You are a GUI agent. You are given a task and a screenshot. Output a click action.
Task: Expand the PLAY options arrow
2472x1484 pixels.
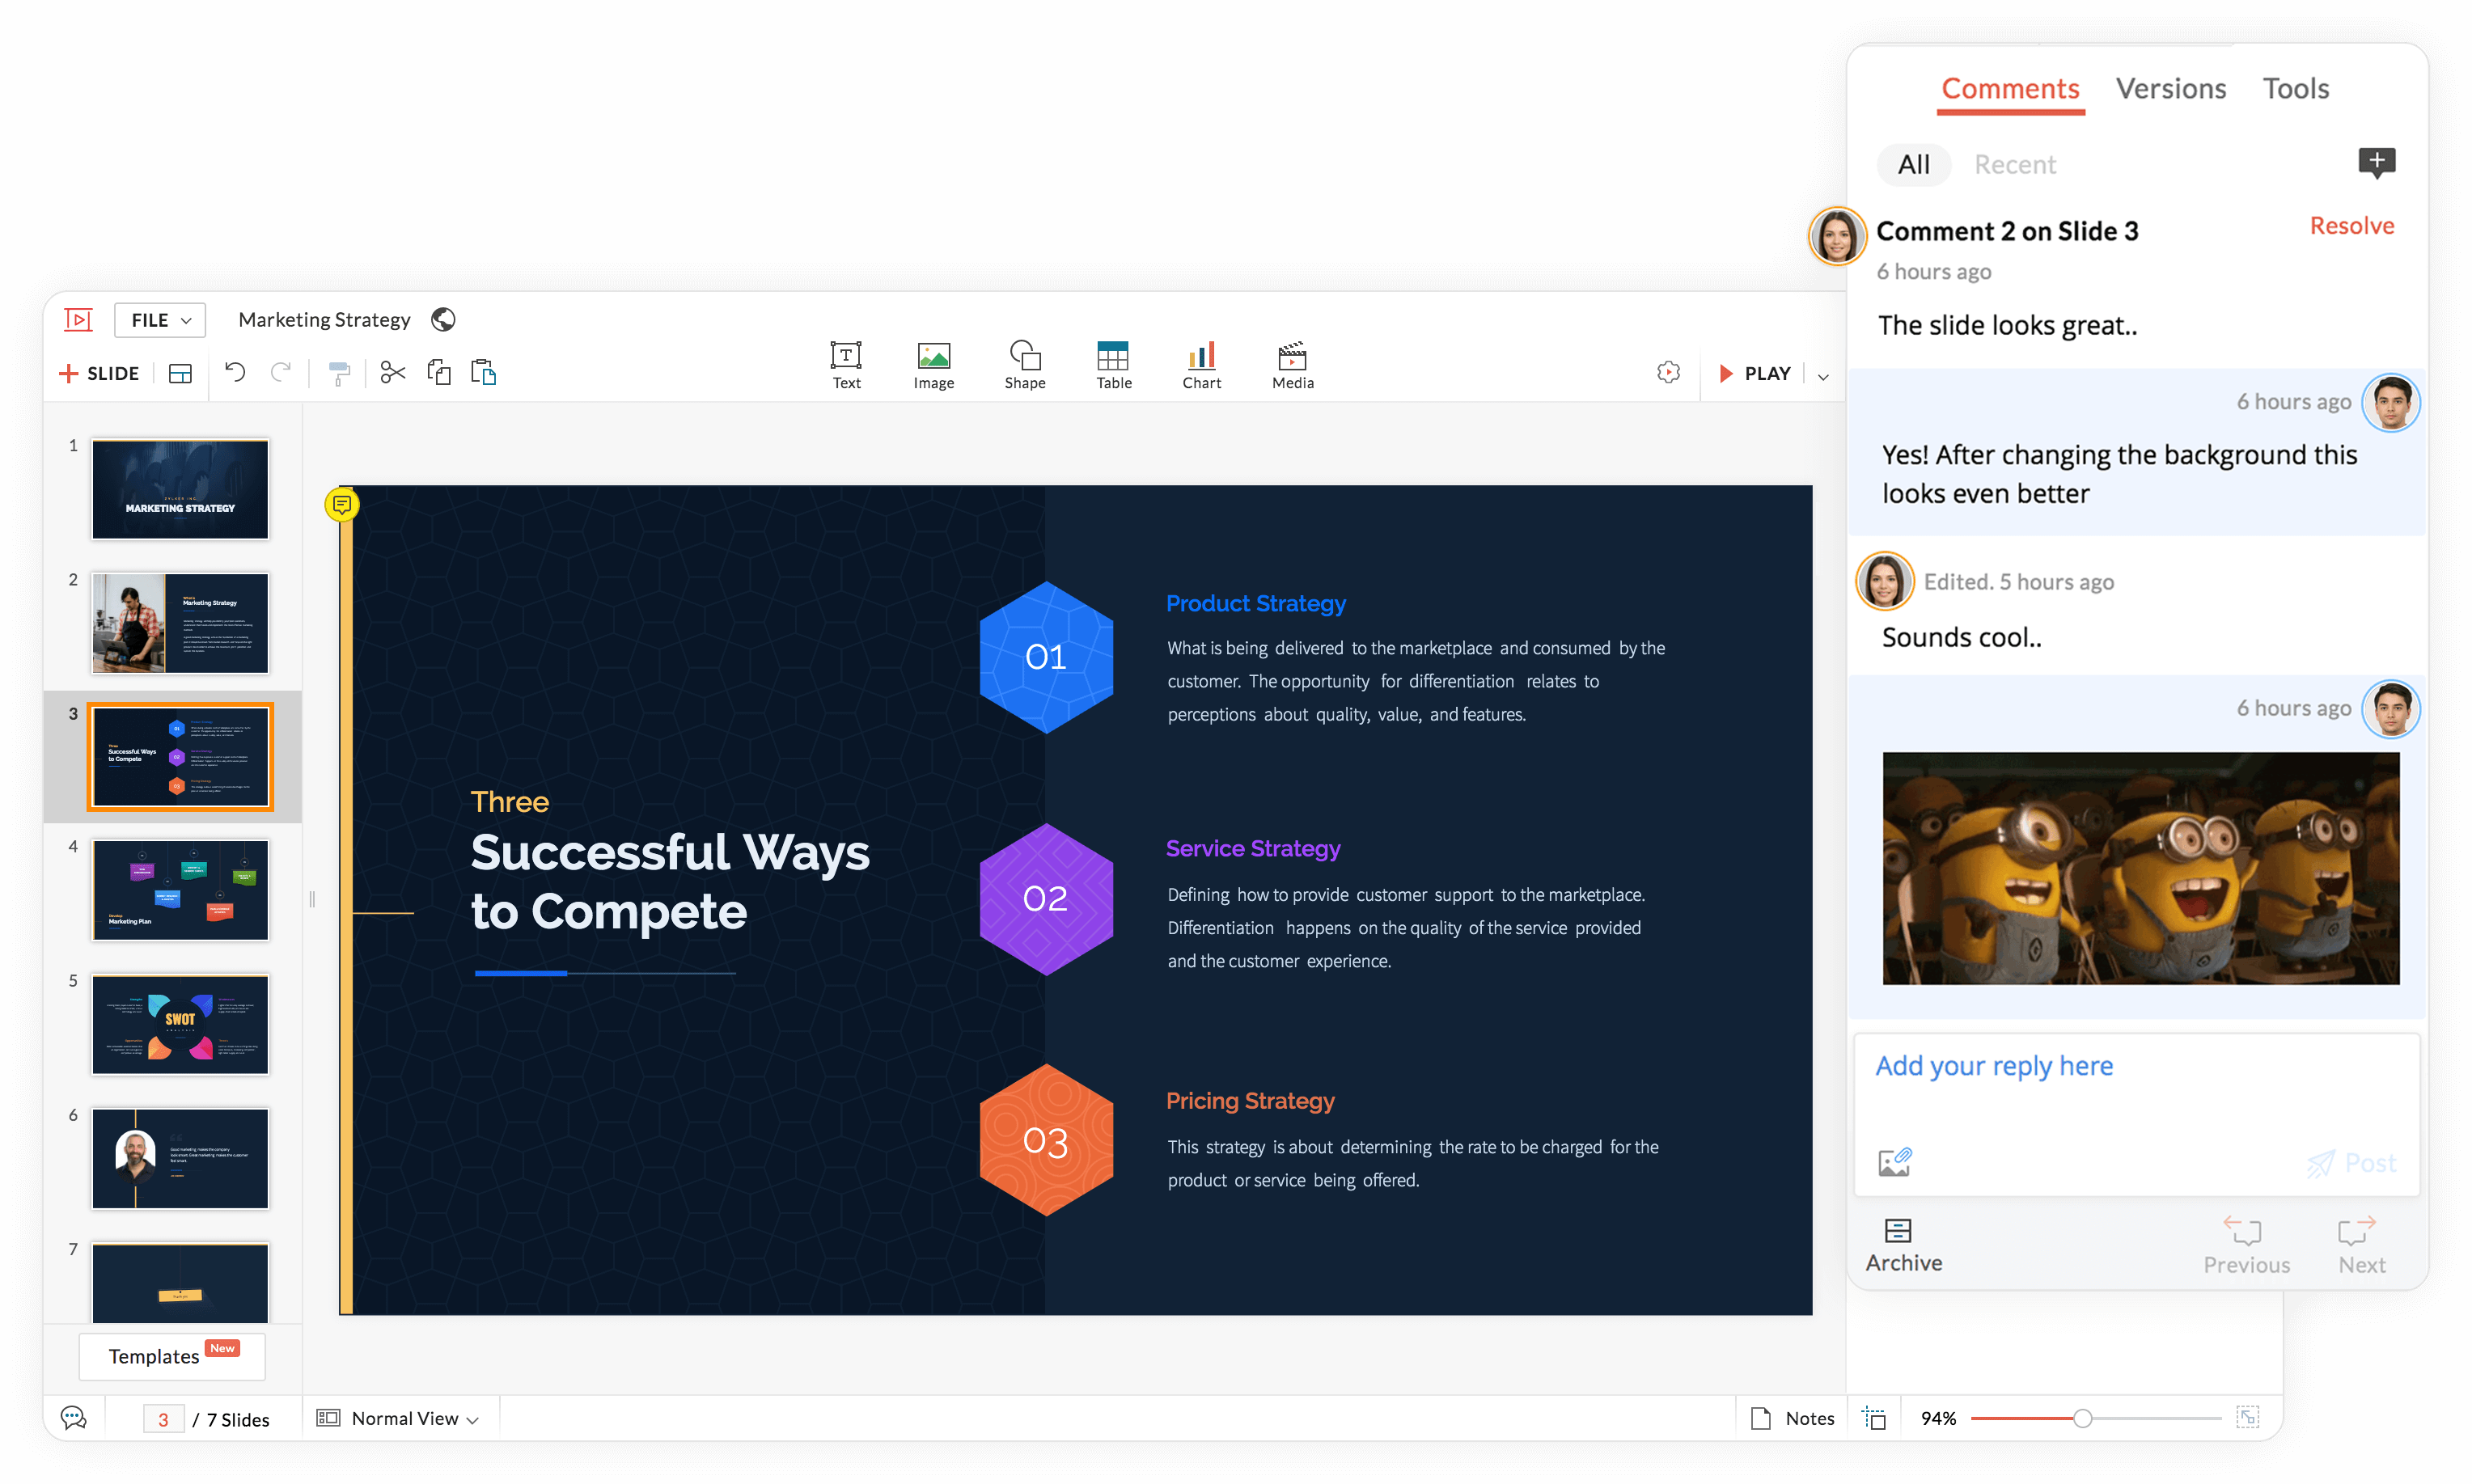pos(1823,376)
